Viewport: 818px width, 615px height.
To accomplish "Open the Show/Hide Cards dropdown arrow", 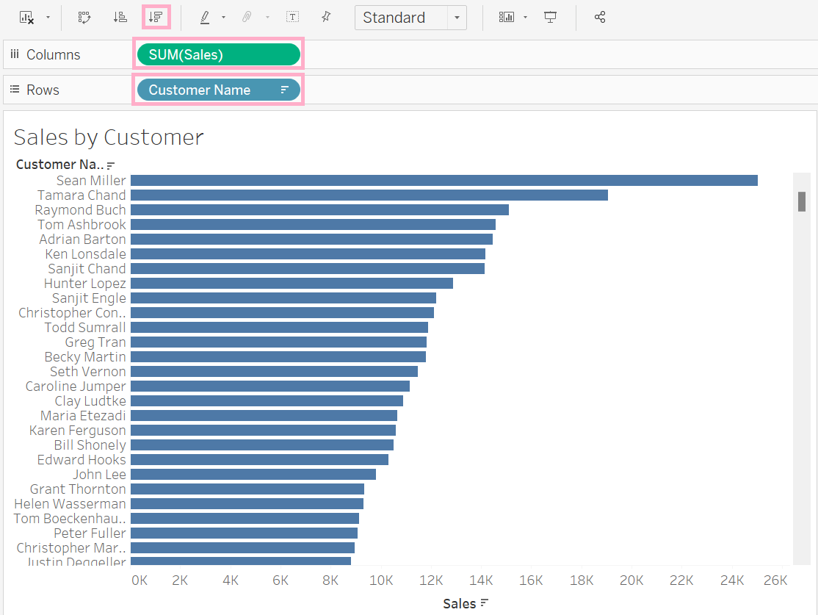I will click(x=525, y=17).
